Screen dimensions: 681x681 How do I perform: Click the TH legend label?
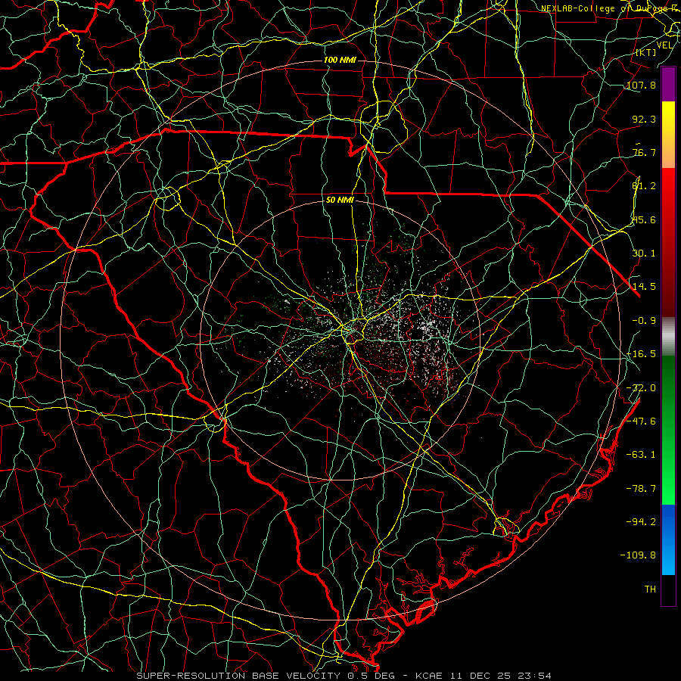[650, 589]
